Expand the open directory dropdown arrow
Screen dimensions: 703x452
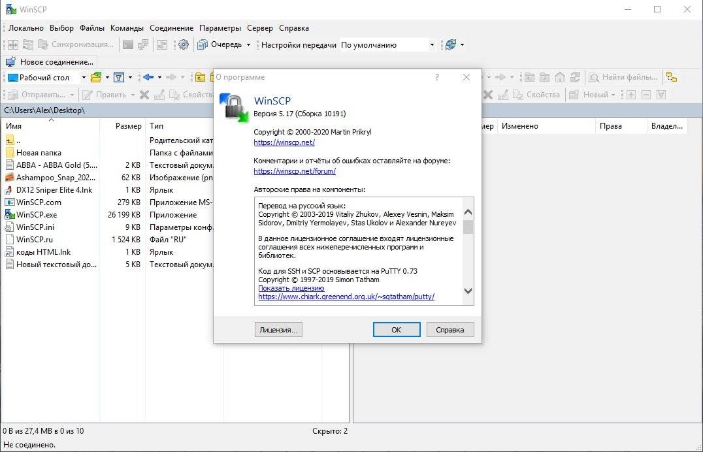pos(107,78)
